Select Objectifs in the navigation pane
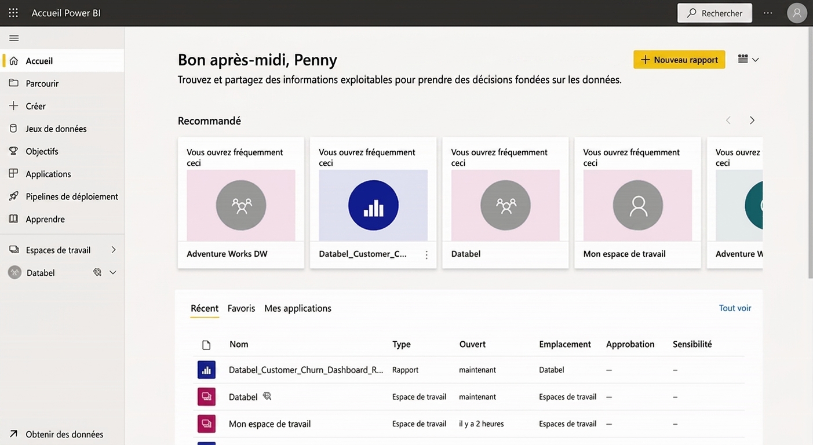The width and height of the screenshot is (813, 445). click(63, 151)
